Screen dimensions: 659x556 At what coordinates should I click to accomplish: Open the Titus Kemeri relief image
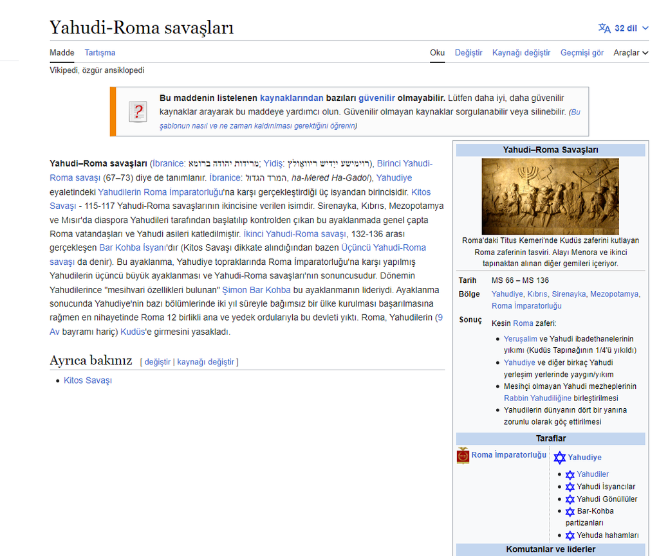(550, 197)
